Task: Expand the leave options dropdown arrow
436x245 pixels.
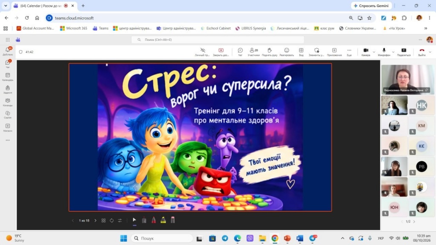Action: 430,52
